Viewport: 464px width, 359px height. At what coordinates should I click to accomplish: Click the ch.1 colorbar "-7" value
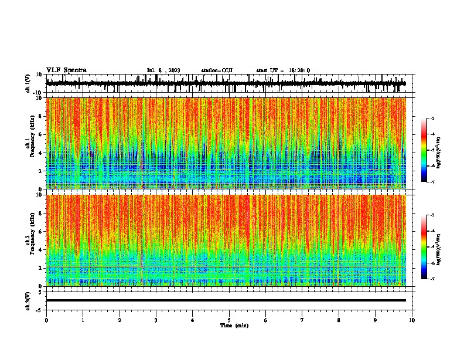pyautogui.click(x=432, y=182)
